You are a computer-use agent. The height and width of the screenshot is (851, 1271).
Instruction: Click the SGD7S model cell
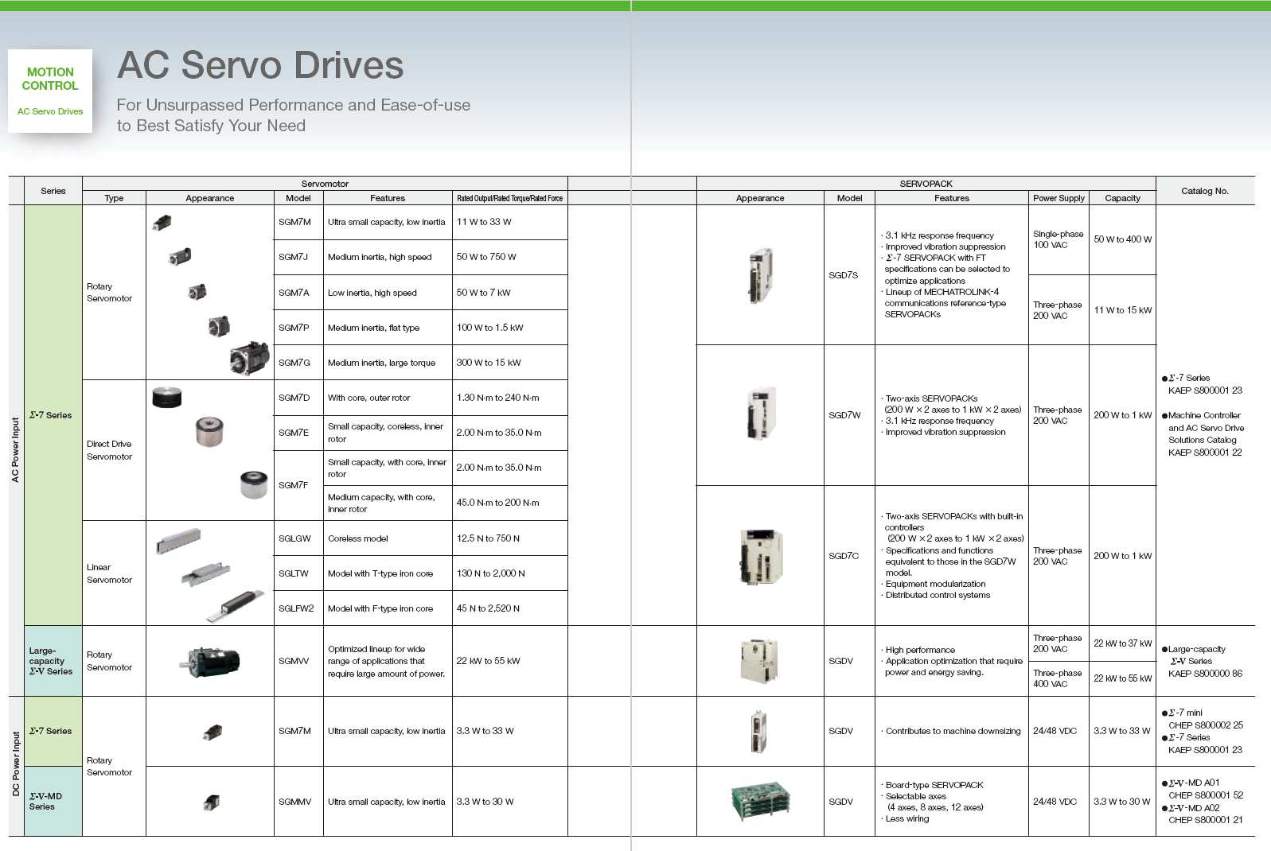pos(849,275)
